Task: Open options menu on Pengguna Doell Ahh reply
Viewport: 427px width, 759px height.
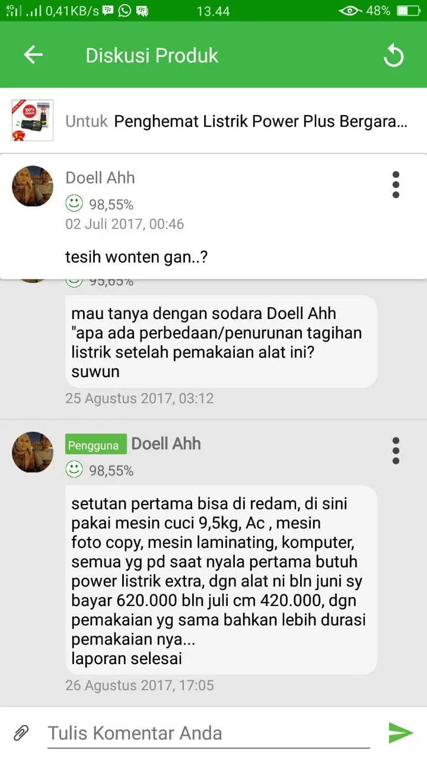Action: (396, 451)
